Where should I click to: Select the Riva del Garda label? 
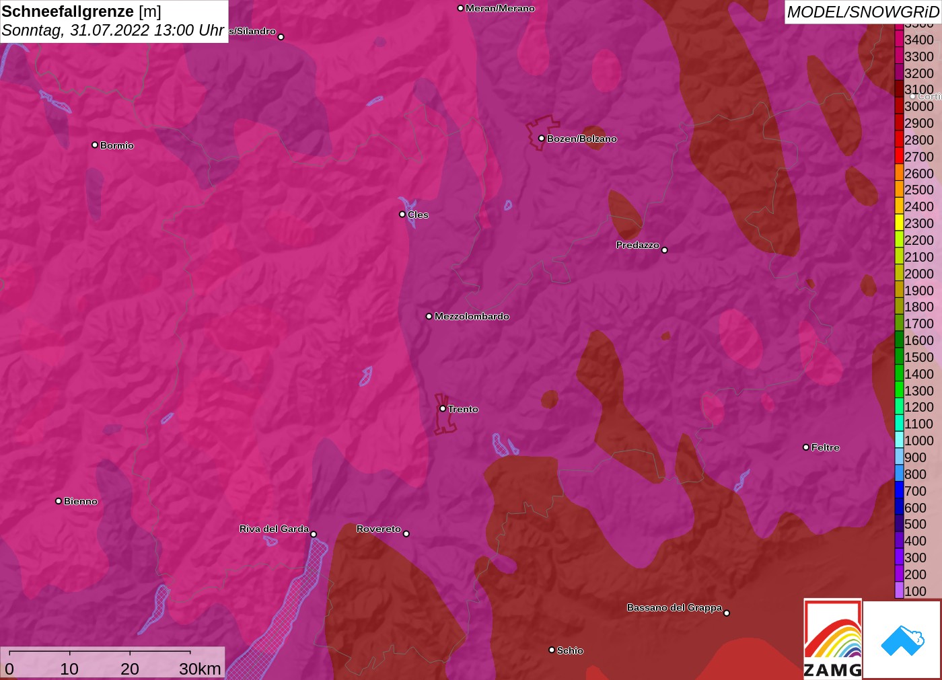pos(274,529)
